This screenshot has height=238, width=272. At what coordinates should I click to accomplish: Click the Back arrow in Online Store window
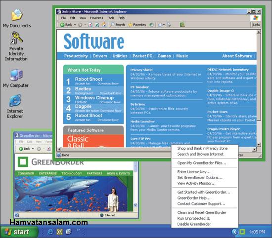(x=62, y=25)
